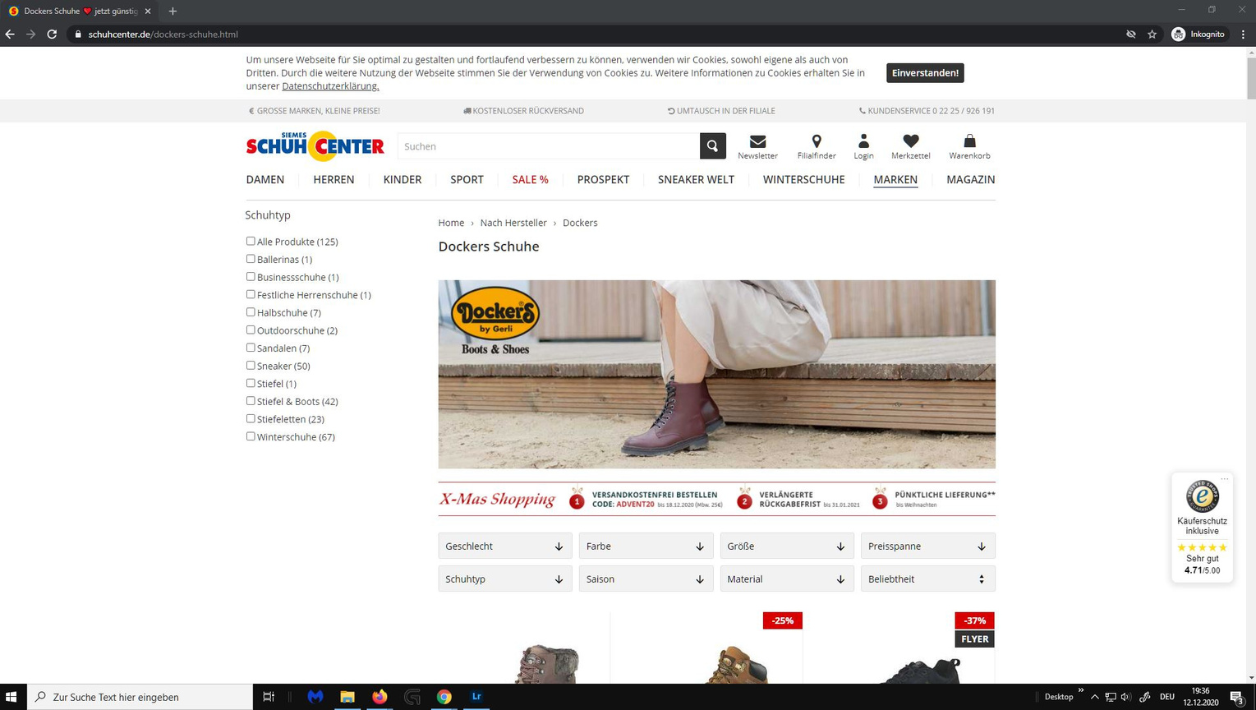This screenshot has height=710, width=1256.
Task: Open the SNEAKER WELT menu
Action: coord(696,180)
